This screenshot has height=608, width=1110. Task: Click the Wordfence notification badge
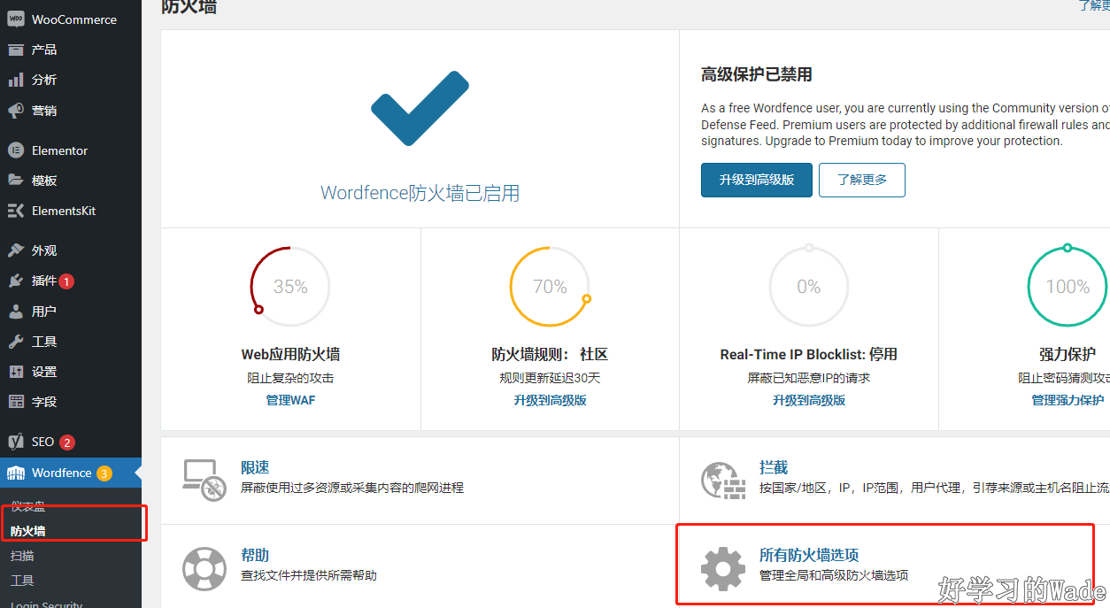coord(104,473)
